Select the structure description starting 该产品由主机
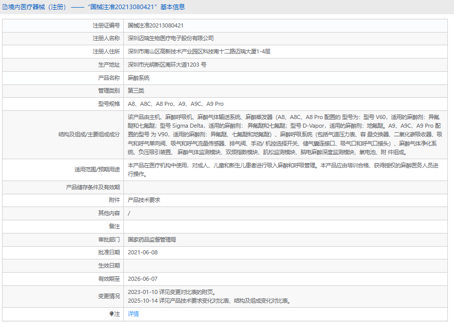 pos(285,134)
